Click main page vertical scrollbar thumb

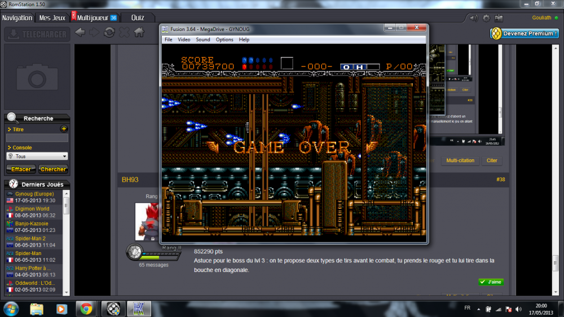[556, 263]
